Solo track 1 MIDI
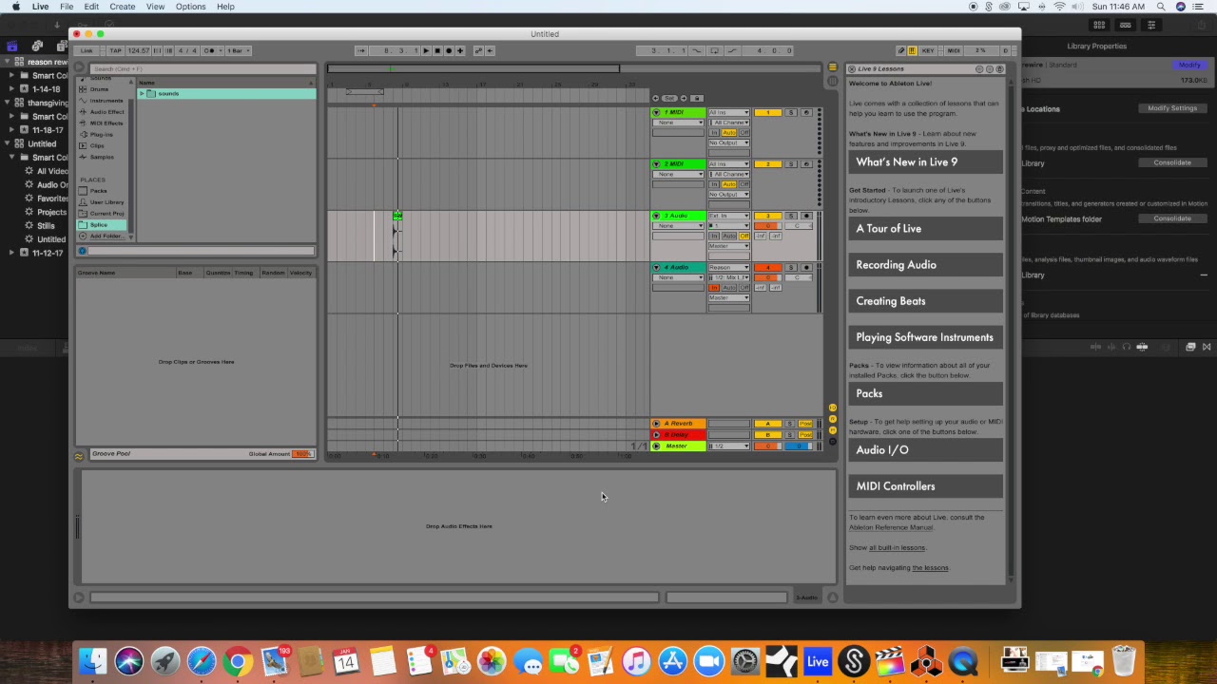1217x684 pixels. [x=791, y=112]
